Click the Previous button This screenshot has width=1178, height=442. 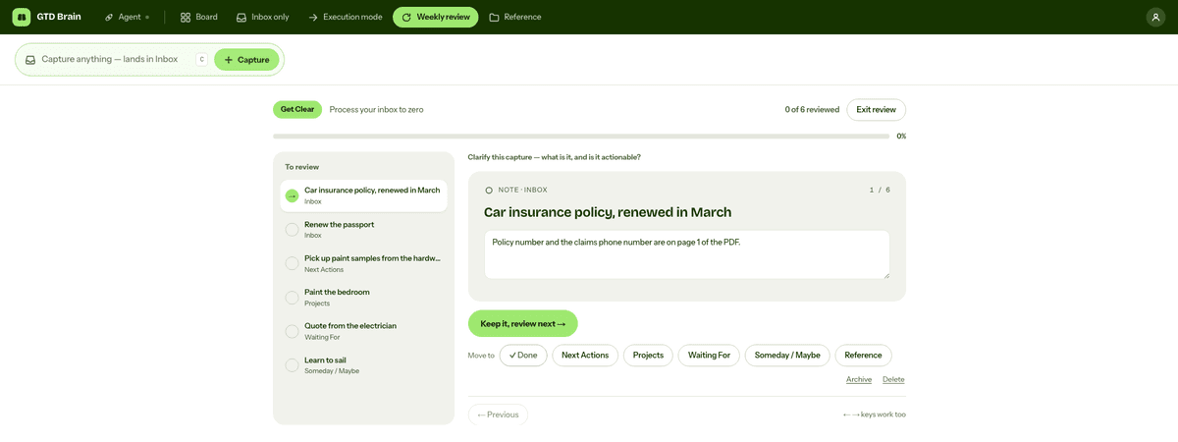tap(498, 414)
